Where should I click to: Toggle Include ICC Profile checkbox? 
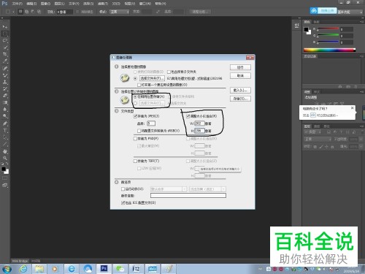(123, 202)
